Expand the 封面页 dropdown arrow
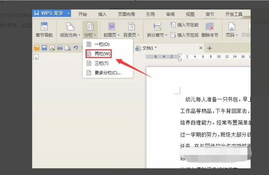This screenshot has height=175, width=269. 118,35
